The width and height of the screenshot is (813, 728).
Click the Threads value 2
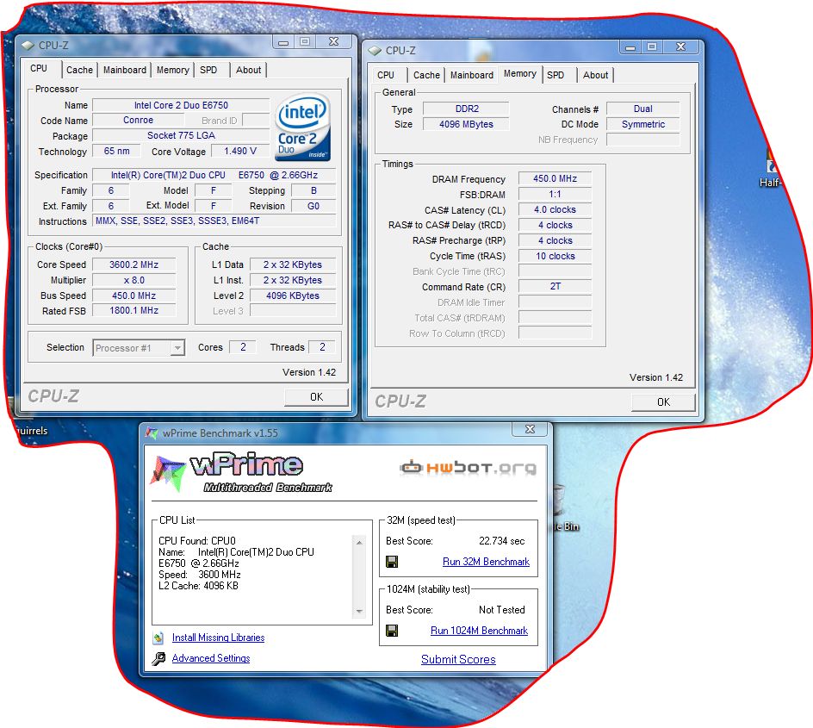click(322, 347)
